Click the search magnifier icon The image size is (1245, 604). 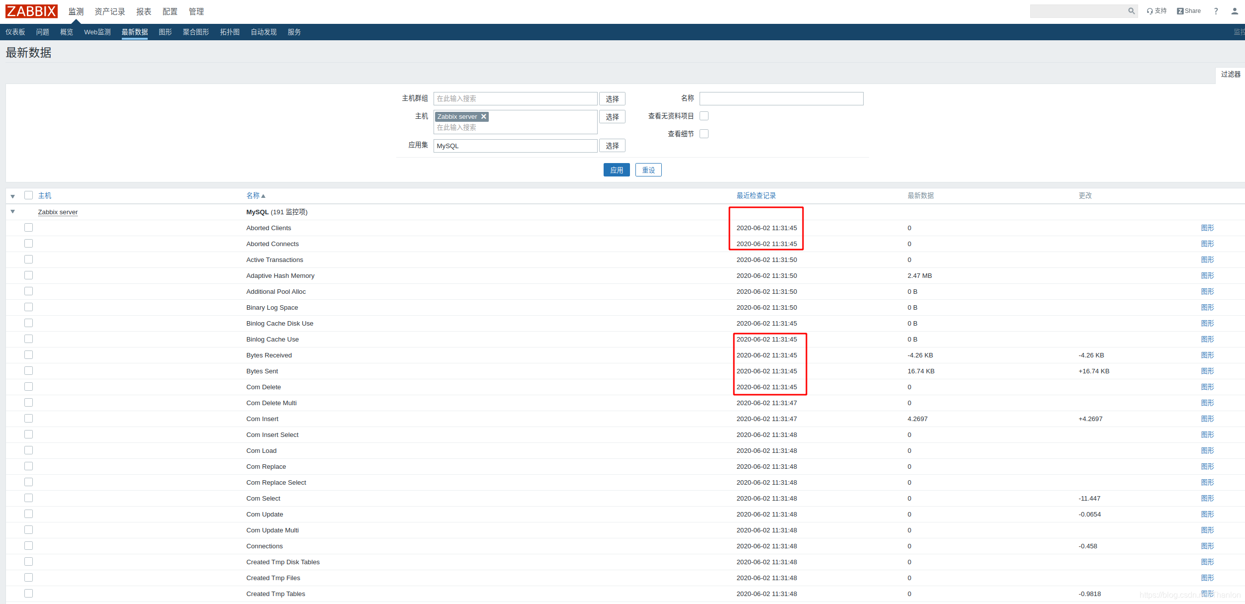click(1131, 11)
